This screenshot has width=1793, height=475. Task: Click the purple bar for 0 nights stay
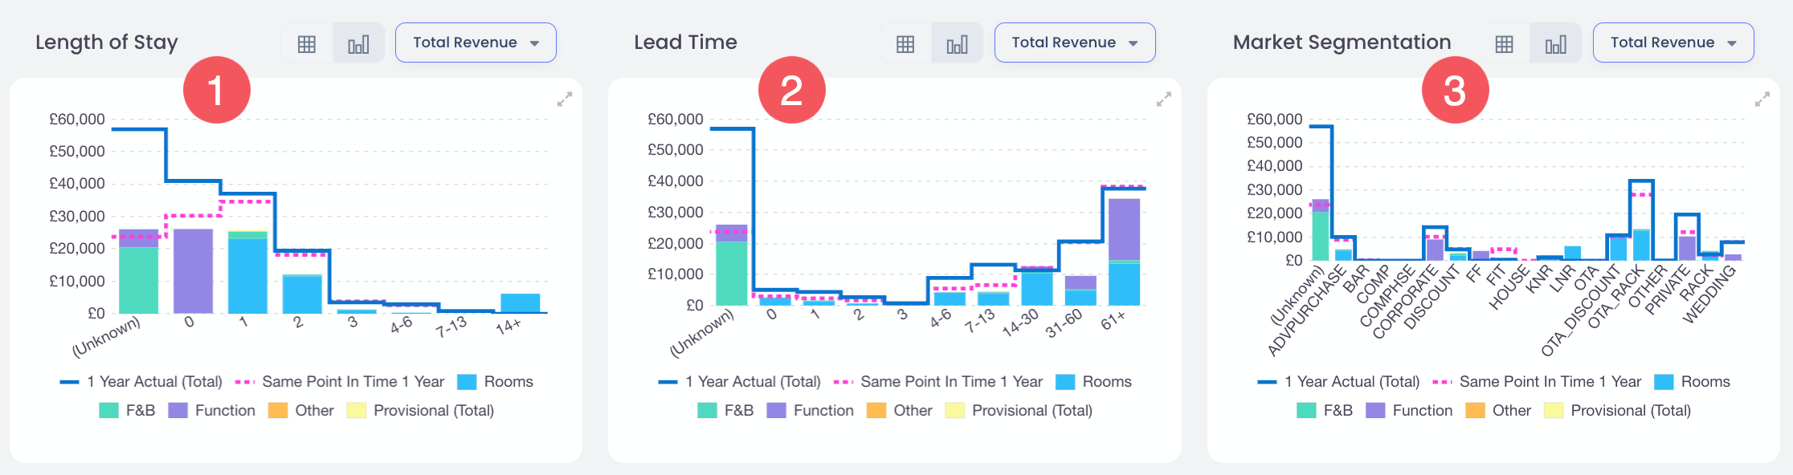(193, 271)
